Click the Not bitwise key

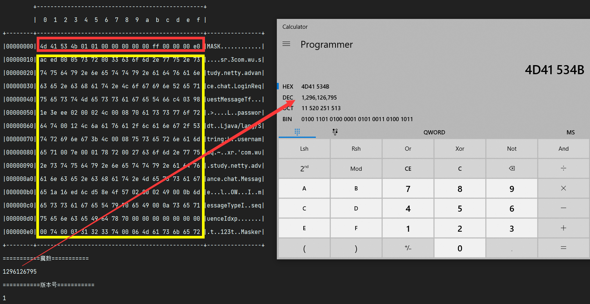[x=511, y=149]
